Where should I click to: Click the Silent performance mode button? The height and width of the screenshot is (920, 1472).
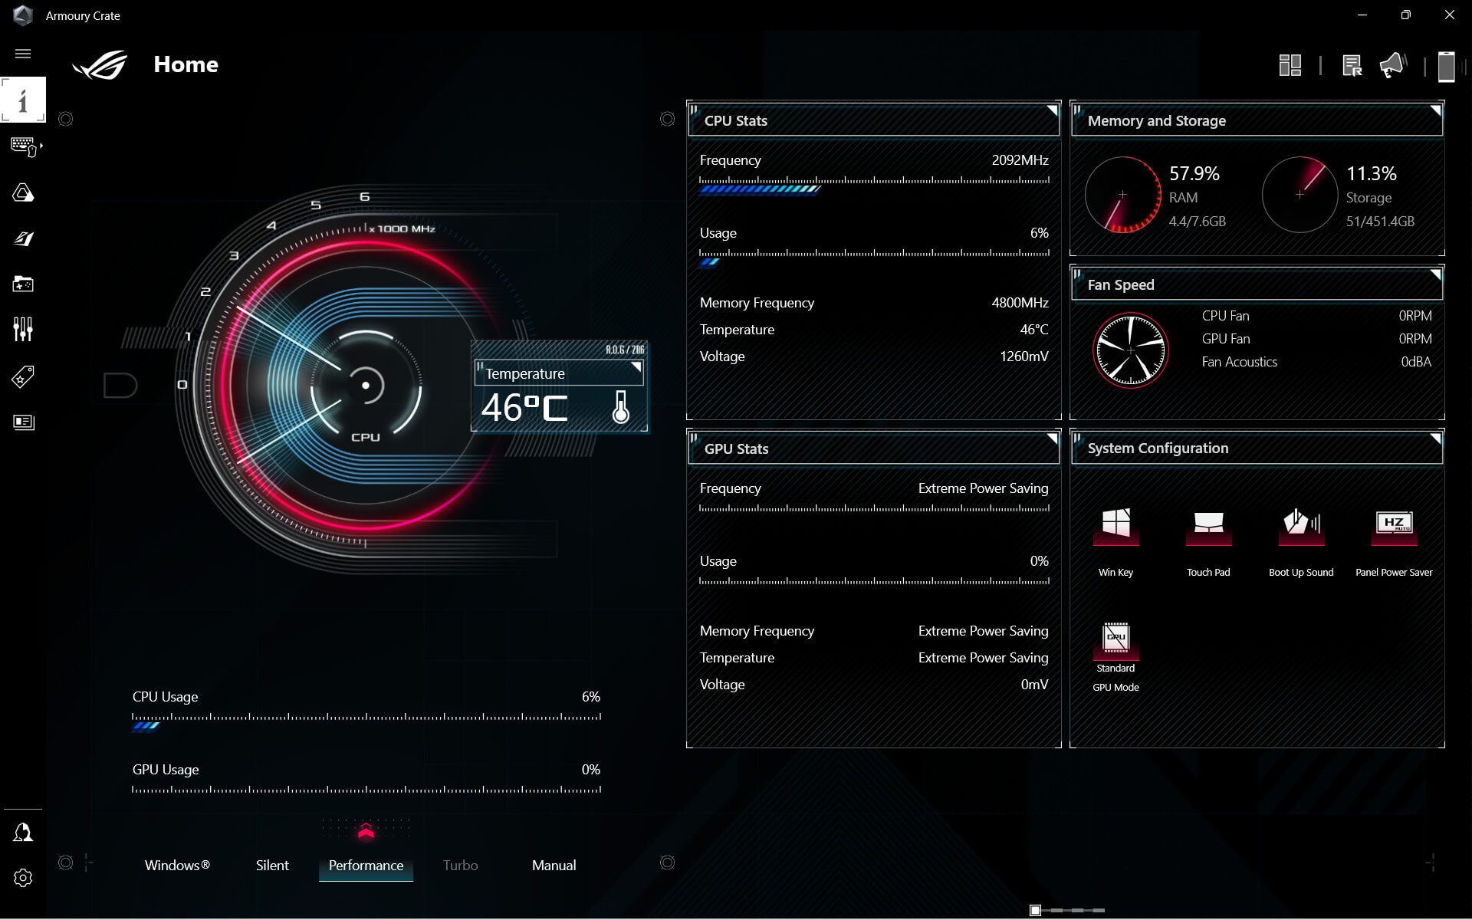point(272,865)
